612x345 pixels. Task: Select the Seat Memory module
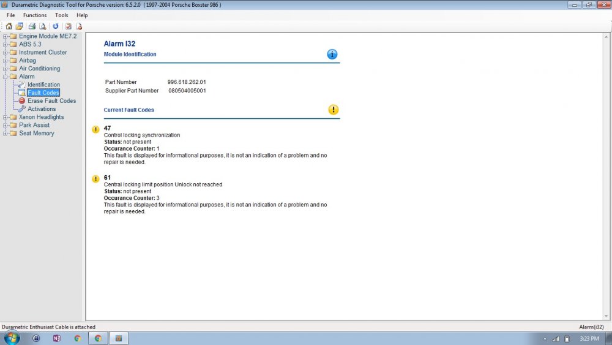tap(36, 134)
